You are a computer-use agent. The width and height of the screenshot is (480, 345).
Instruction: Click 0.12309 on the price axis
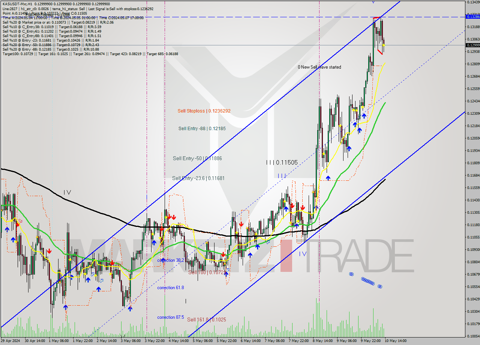point(473,113)
